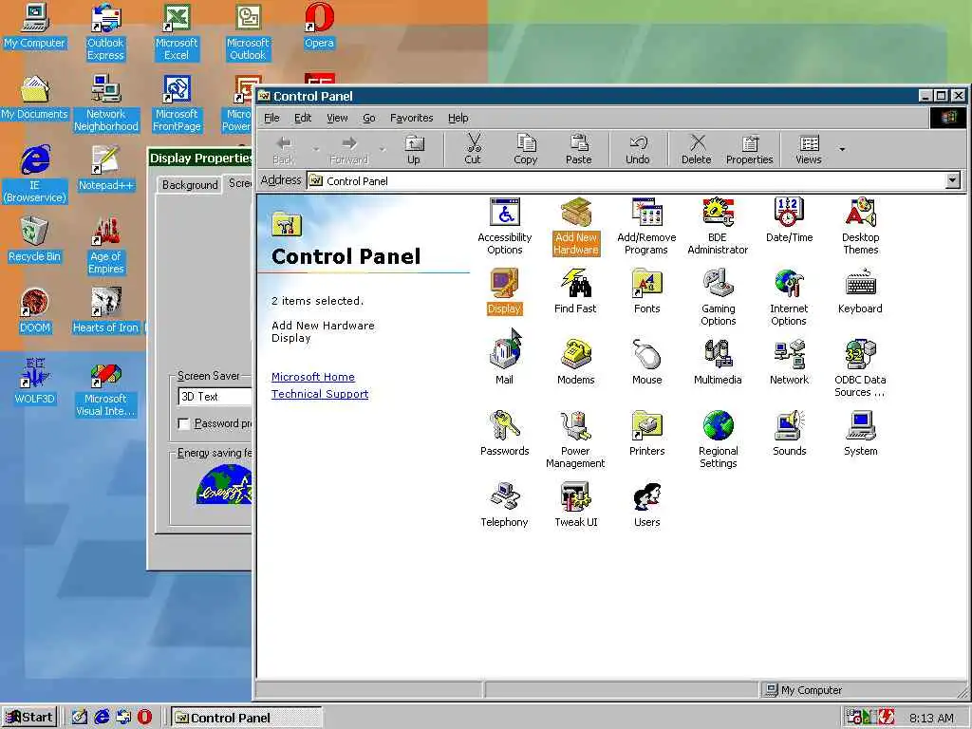Open the Modems applet
Screen dimensions: 972x729
pyautogui.click(x=575, y=363)
